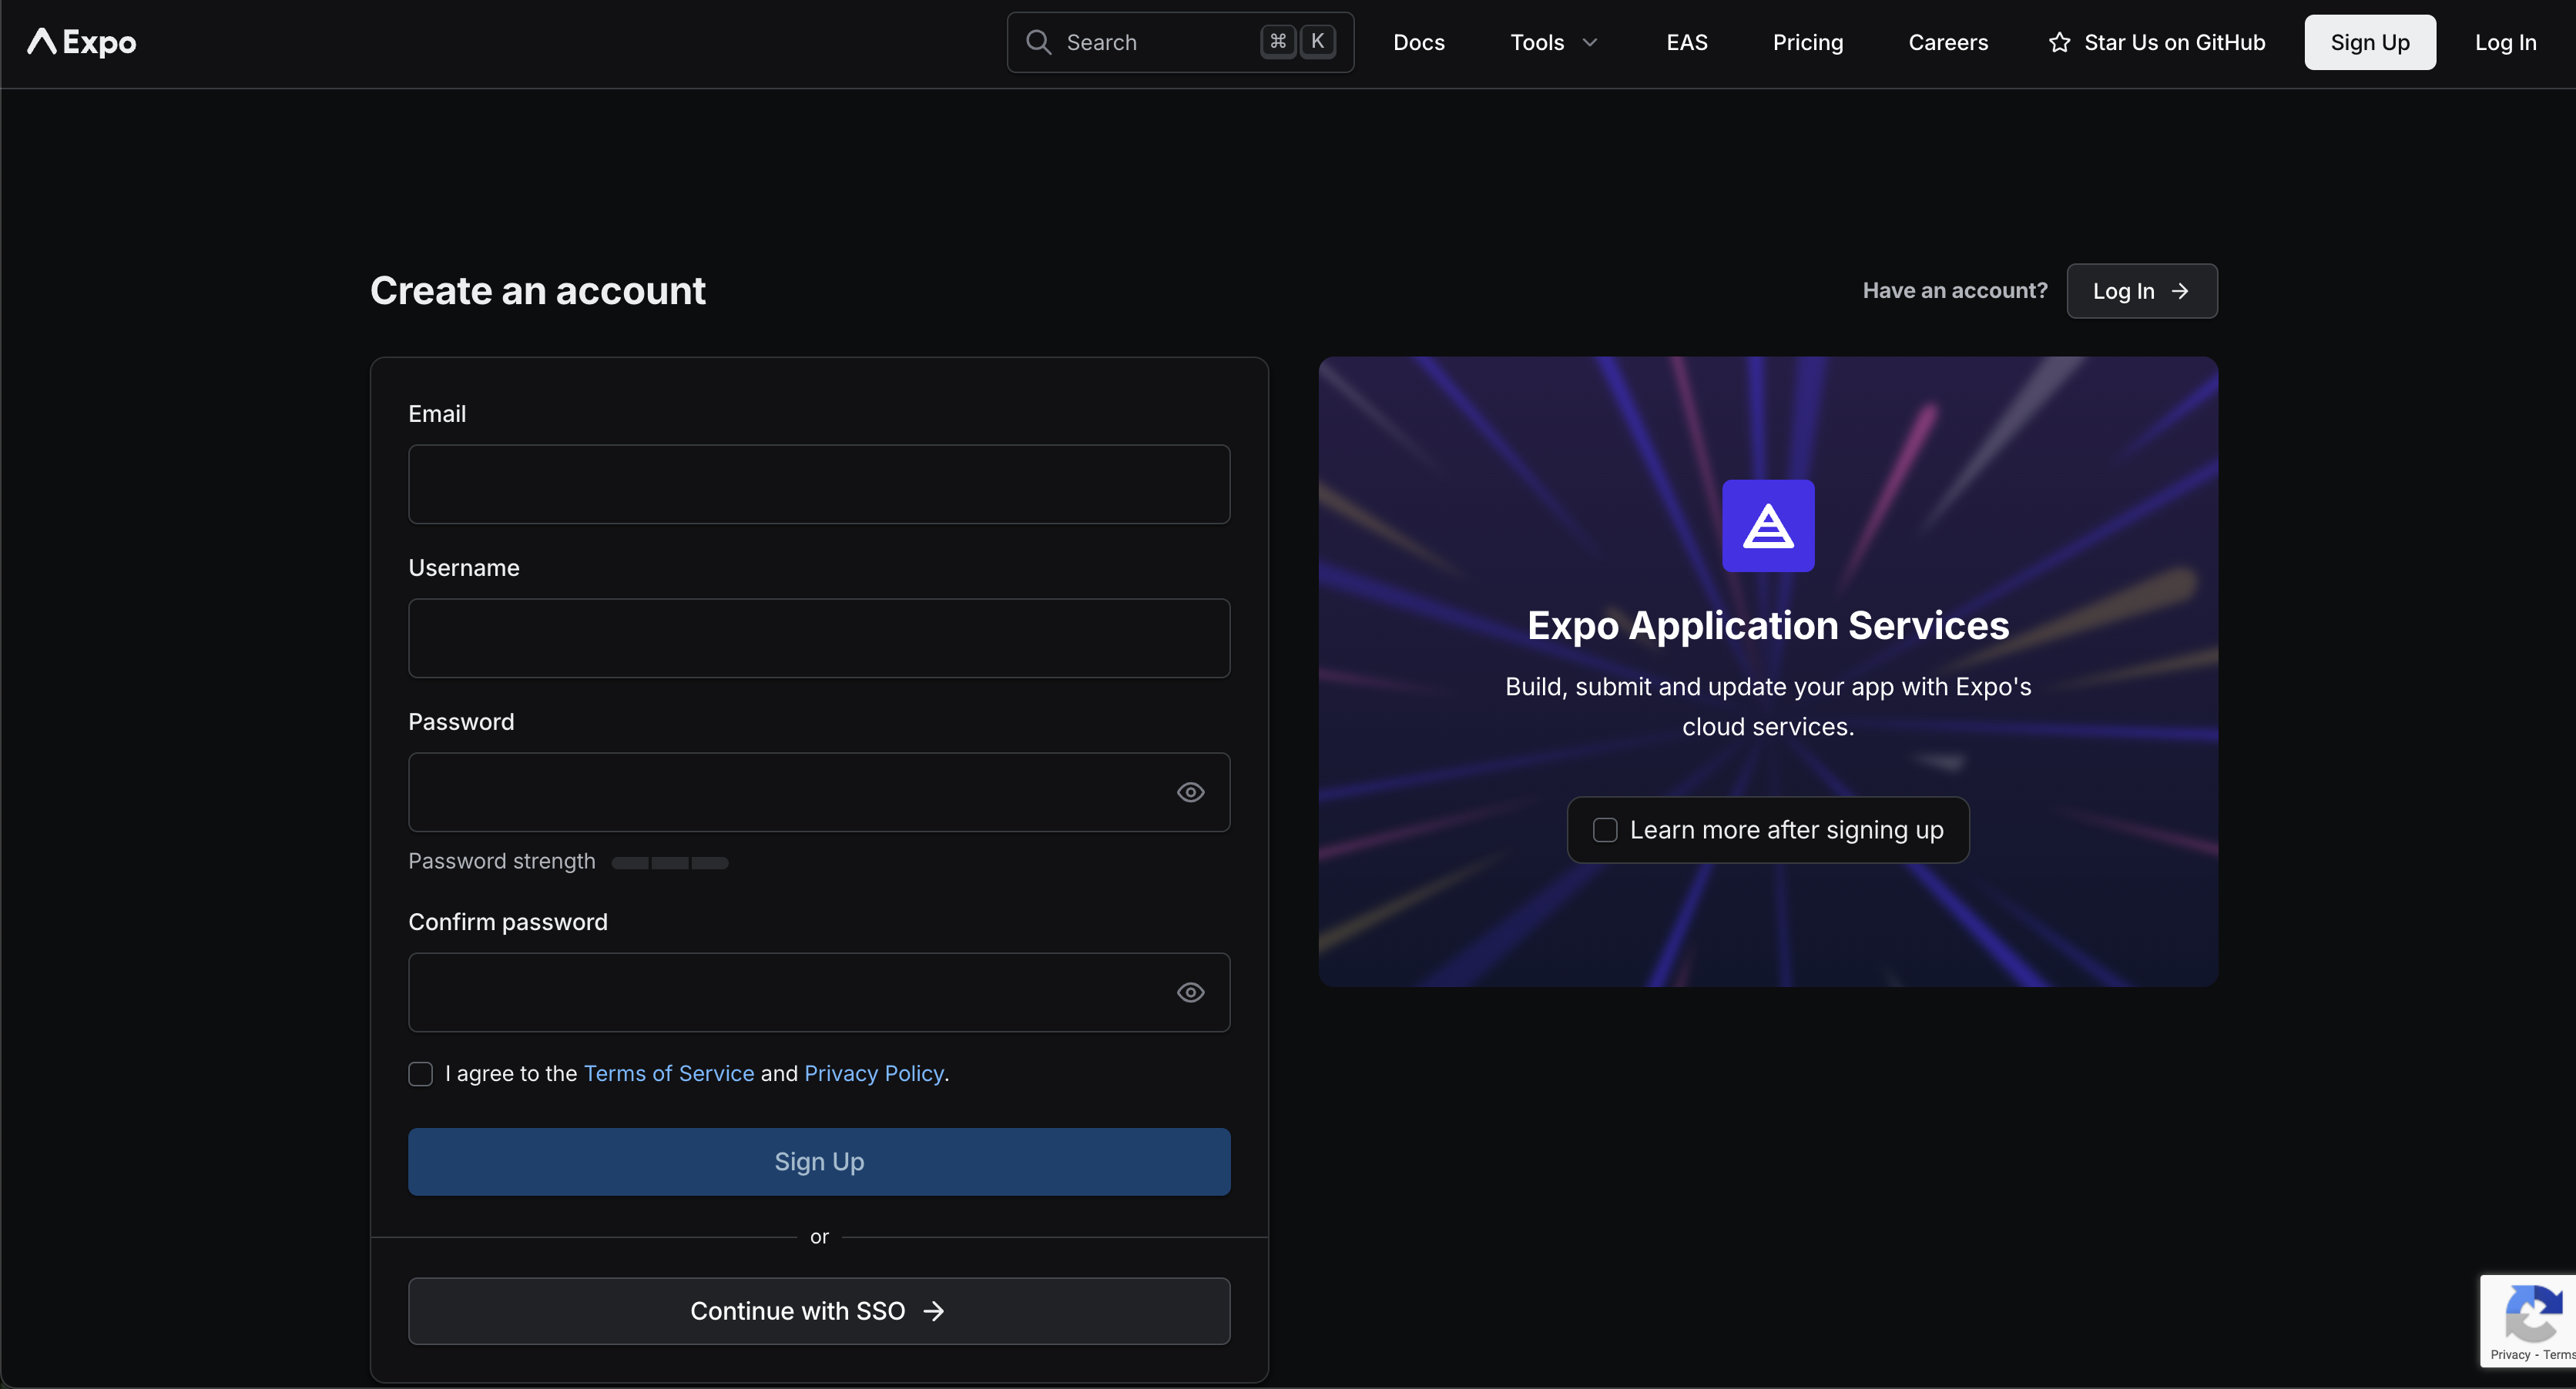Focus the Email input field

tap(819, 484)
